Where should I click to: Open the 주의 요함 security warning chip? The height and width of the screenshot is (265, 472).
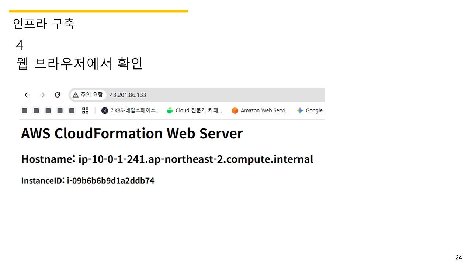coord(88,95)
